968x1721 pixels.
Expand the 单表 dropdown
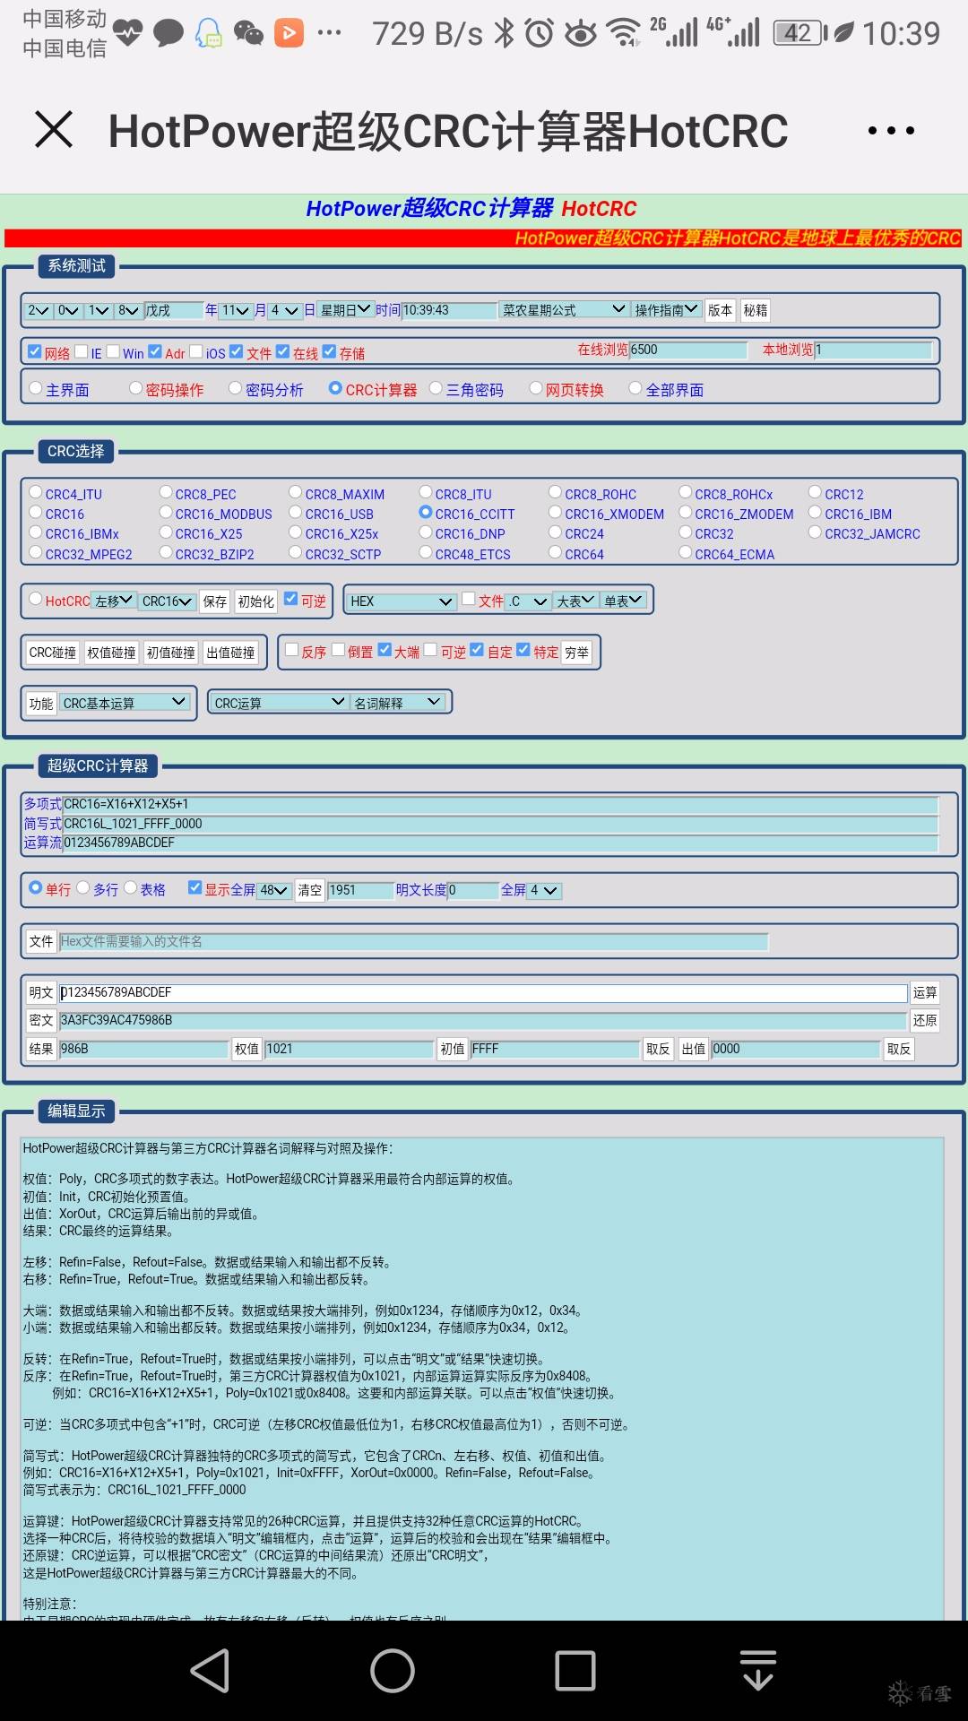(623, 601)
